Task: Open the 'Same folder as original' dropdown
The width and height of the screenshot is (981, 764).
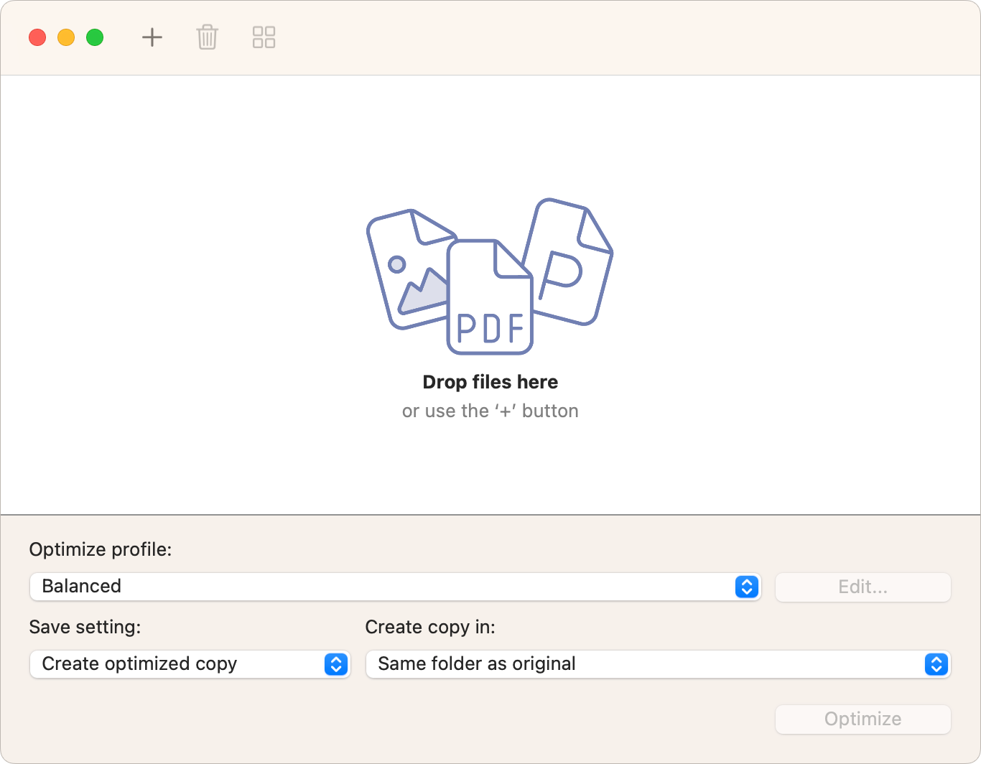Action: [x=658, y=664]
